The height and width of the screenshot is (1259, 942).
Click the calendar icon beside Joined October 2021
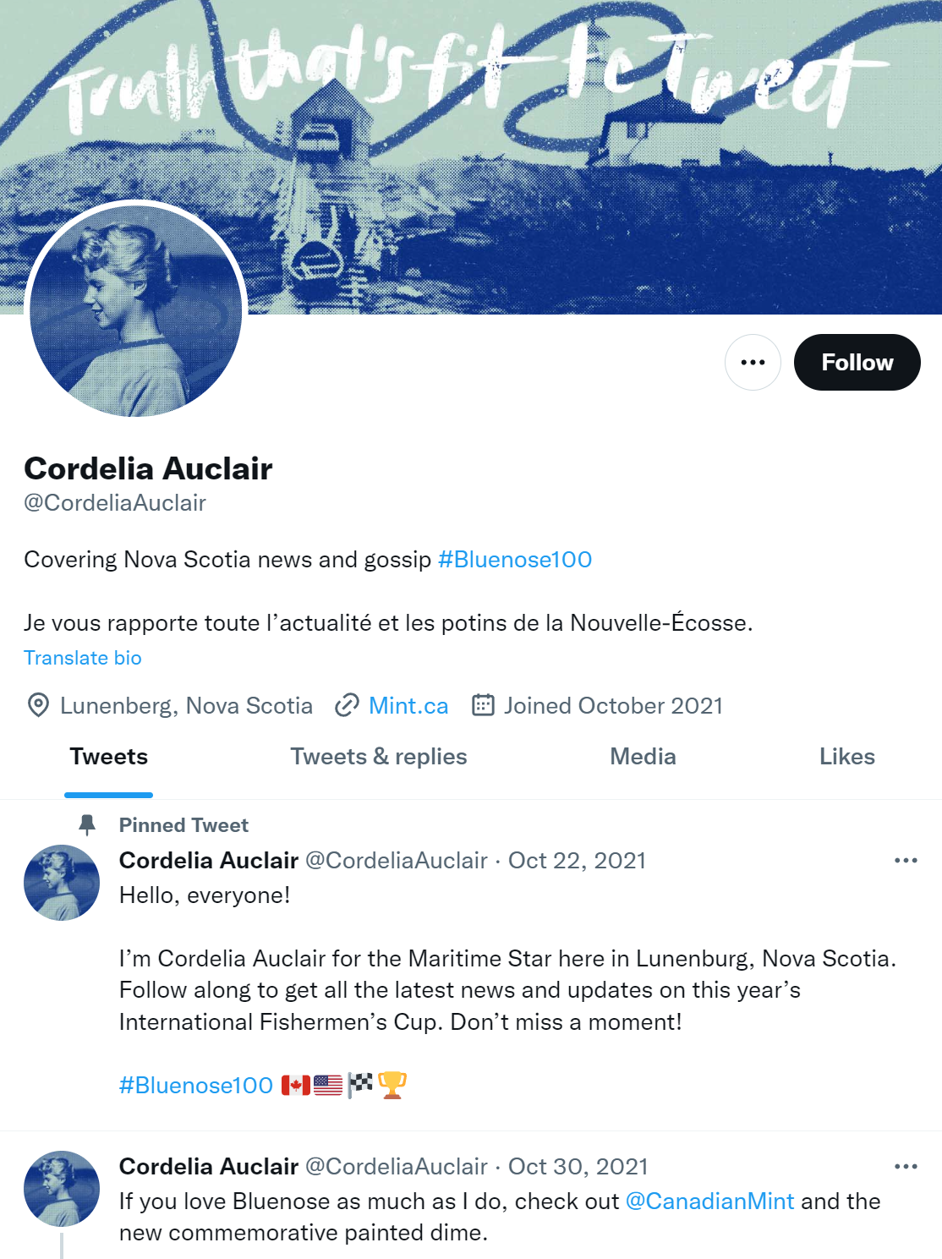tap(483, 705)
